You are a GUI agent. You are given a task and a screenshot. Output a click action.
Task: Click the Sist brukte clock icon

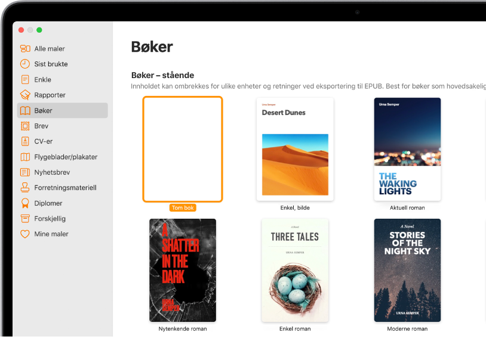(25, 64)
